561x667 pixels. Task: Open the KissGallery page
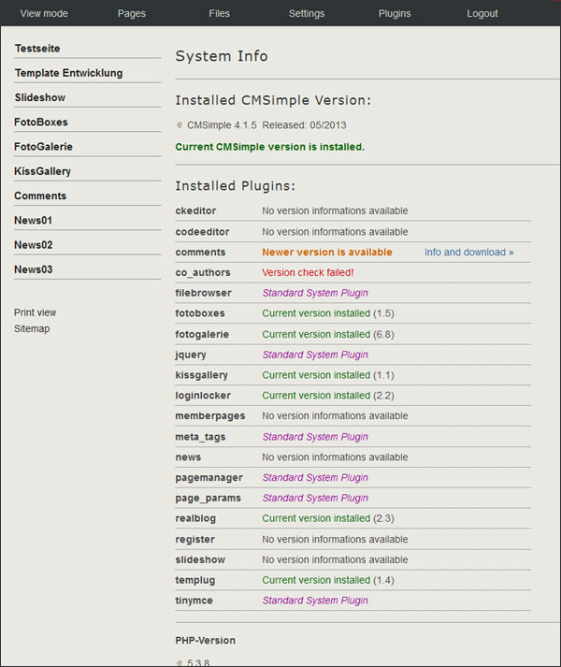pos(42,171)
